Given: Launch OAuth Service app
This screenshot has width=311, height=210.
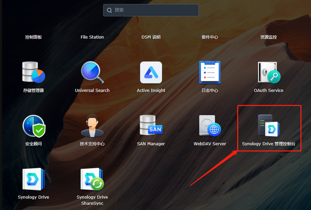Looking at the screenshot, I should coord(269,73).
